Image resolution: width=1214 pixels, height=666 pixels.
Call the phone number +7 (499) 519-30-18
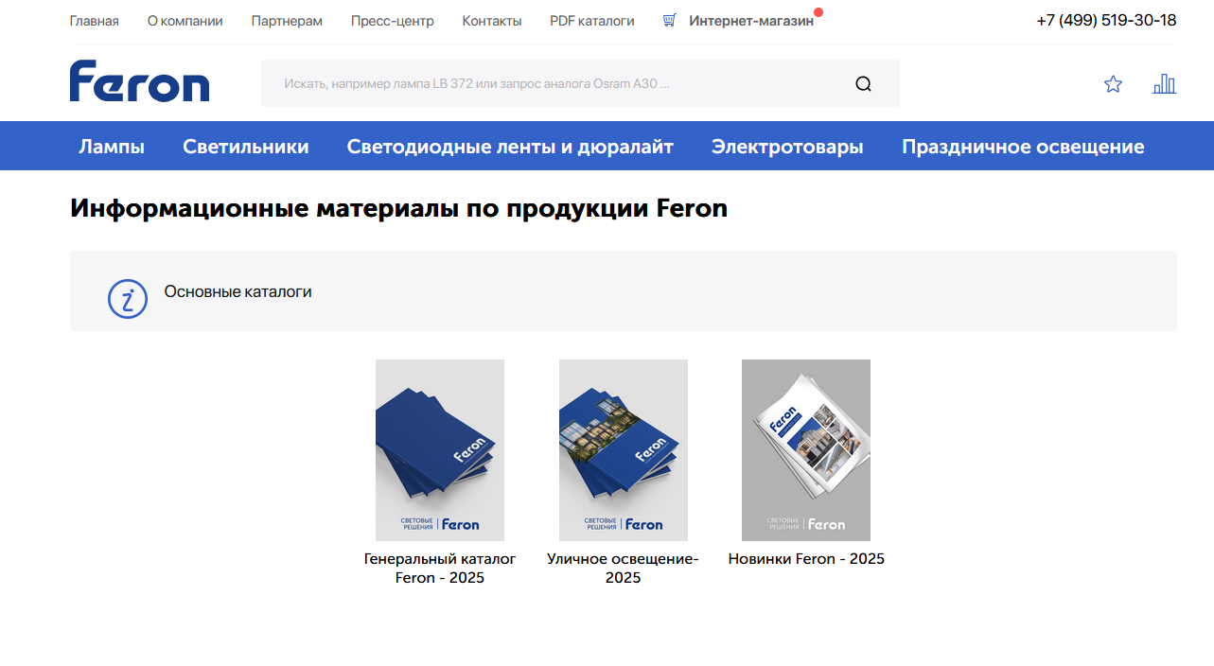click(1106, 20)
